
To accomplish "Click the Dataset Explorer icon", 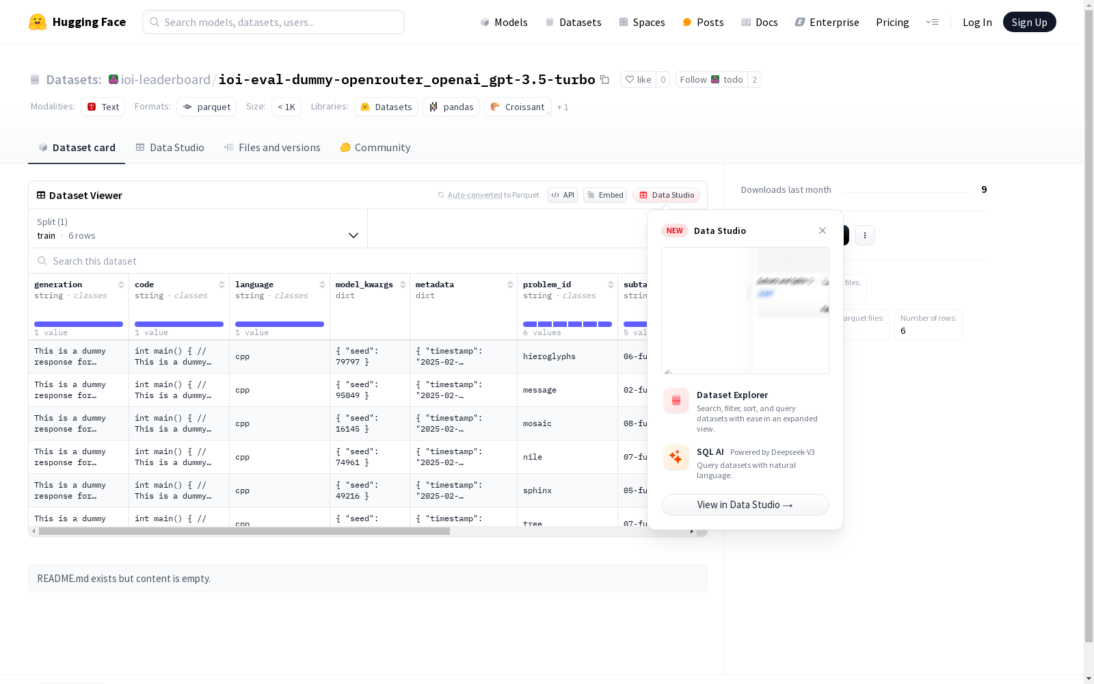I will pyautogui.click(x=676, y=401).
